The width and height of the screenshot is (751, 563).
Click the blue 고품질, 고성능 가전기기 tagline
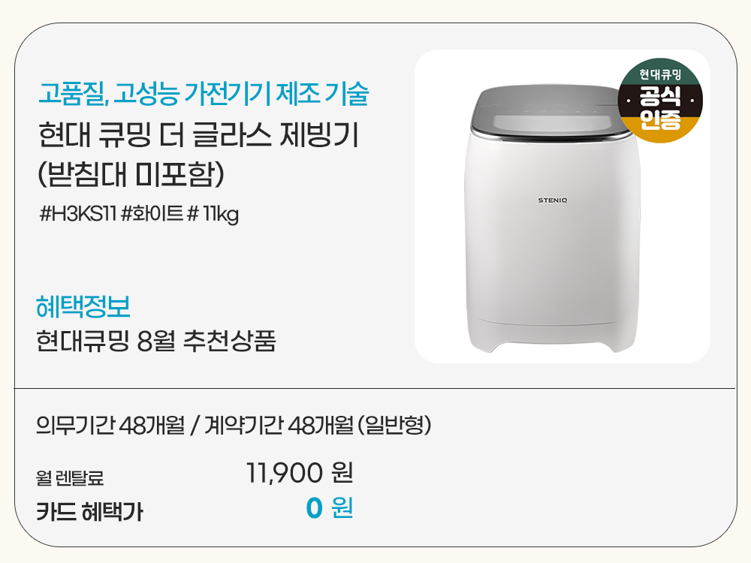point(203,95)
